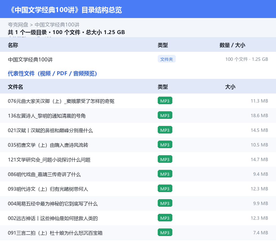Image resolution: width=276 pixels, height=249 pixels.
Task: Select the folder row 中国文学经典100讲
Action: [x=138, y=59]
